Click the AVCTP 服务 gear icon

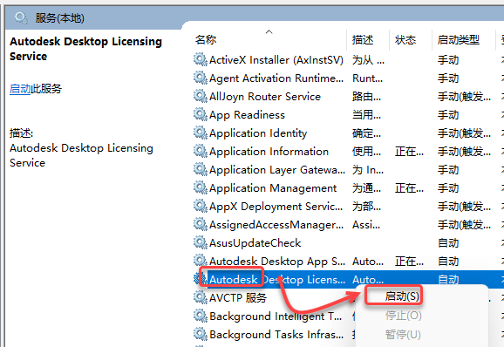click(201, 298)
